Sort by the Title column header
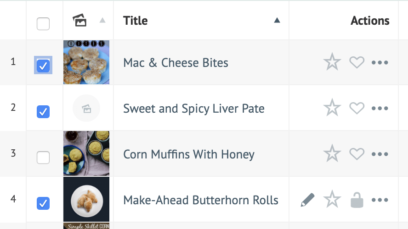The width and height of the screenshot is (408, 229). coord(136,21)
